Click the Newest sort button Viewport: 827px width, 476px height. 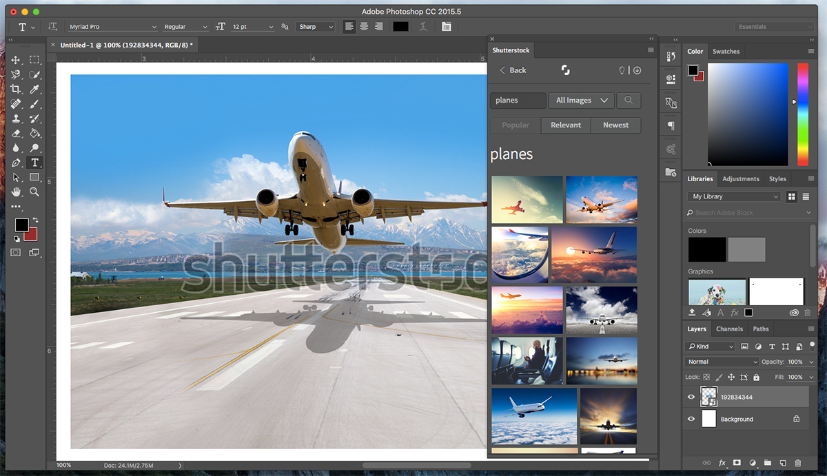pos(615,125)
